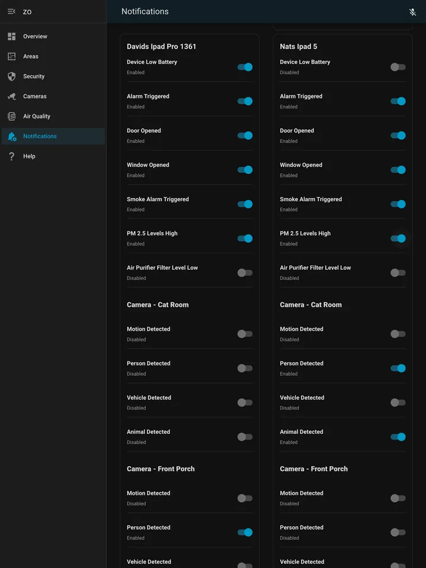Open the Air Quality page
The height and width of the screenshot is (568, 426).
coord(53,117)
